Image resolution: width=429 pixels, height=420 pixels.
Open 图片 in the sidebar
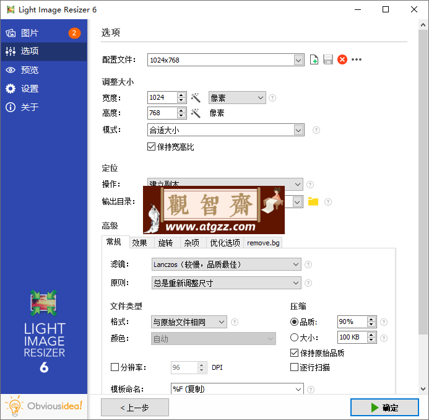(x=44, y=33)
